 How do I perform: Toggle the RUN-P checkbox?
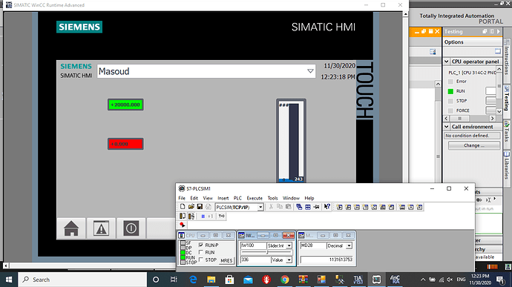pos(201,245)
